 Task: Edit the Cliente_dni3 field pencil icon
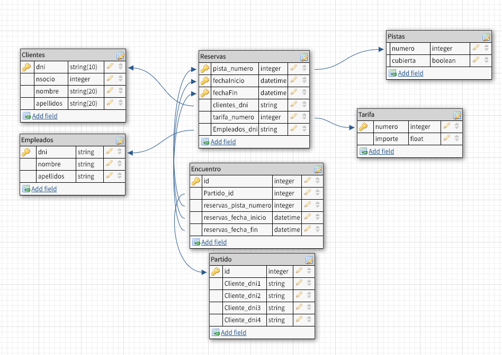click(299, 307)
